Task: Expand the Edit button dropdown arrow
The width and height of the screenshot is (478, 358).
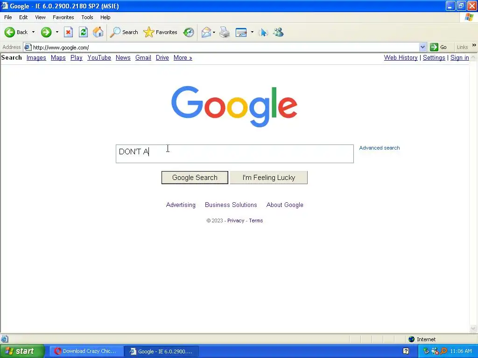Action: (x=252, y=32)
